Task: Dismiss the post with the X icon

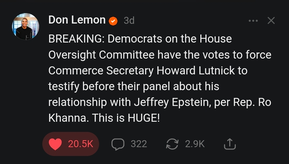Action: [x=271, y=21]
